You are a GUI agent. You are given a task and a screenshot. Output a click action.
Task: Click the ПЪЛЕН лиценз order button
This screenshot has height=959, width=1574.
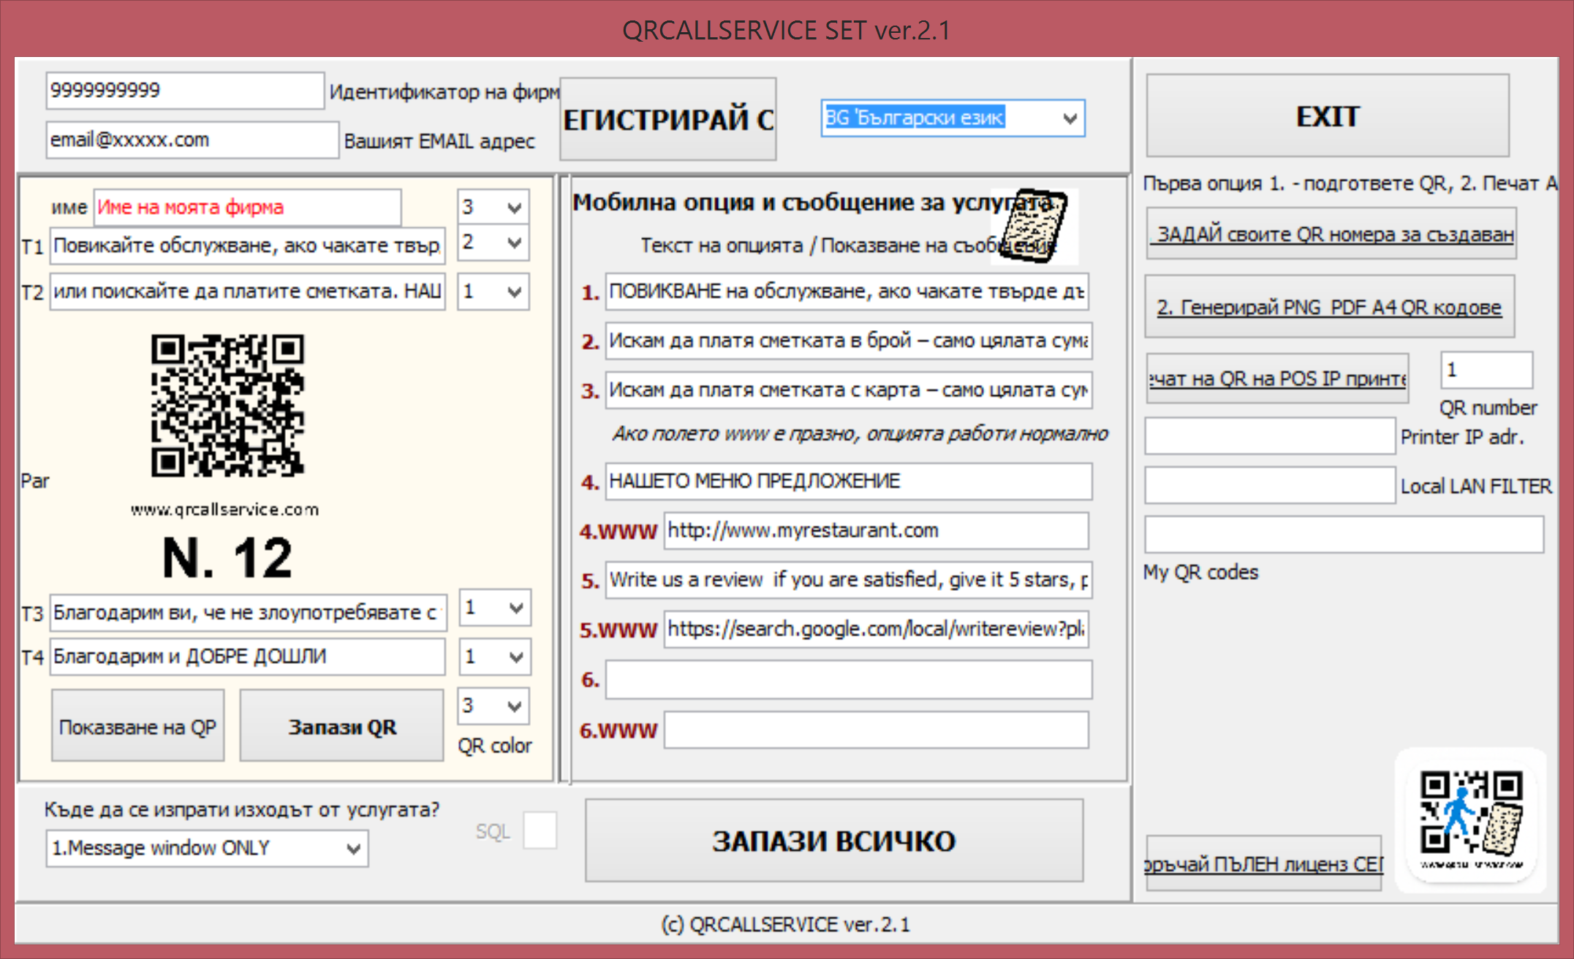(1263, 863)
